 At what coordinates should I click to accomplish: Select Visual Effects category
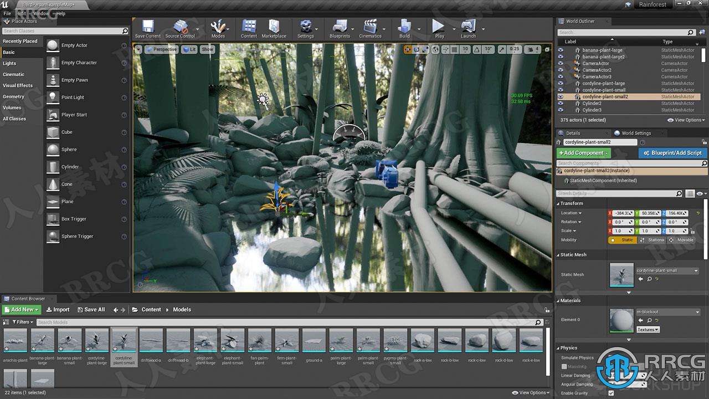click(x=18, y=85)
